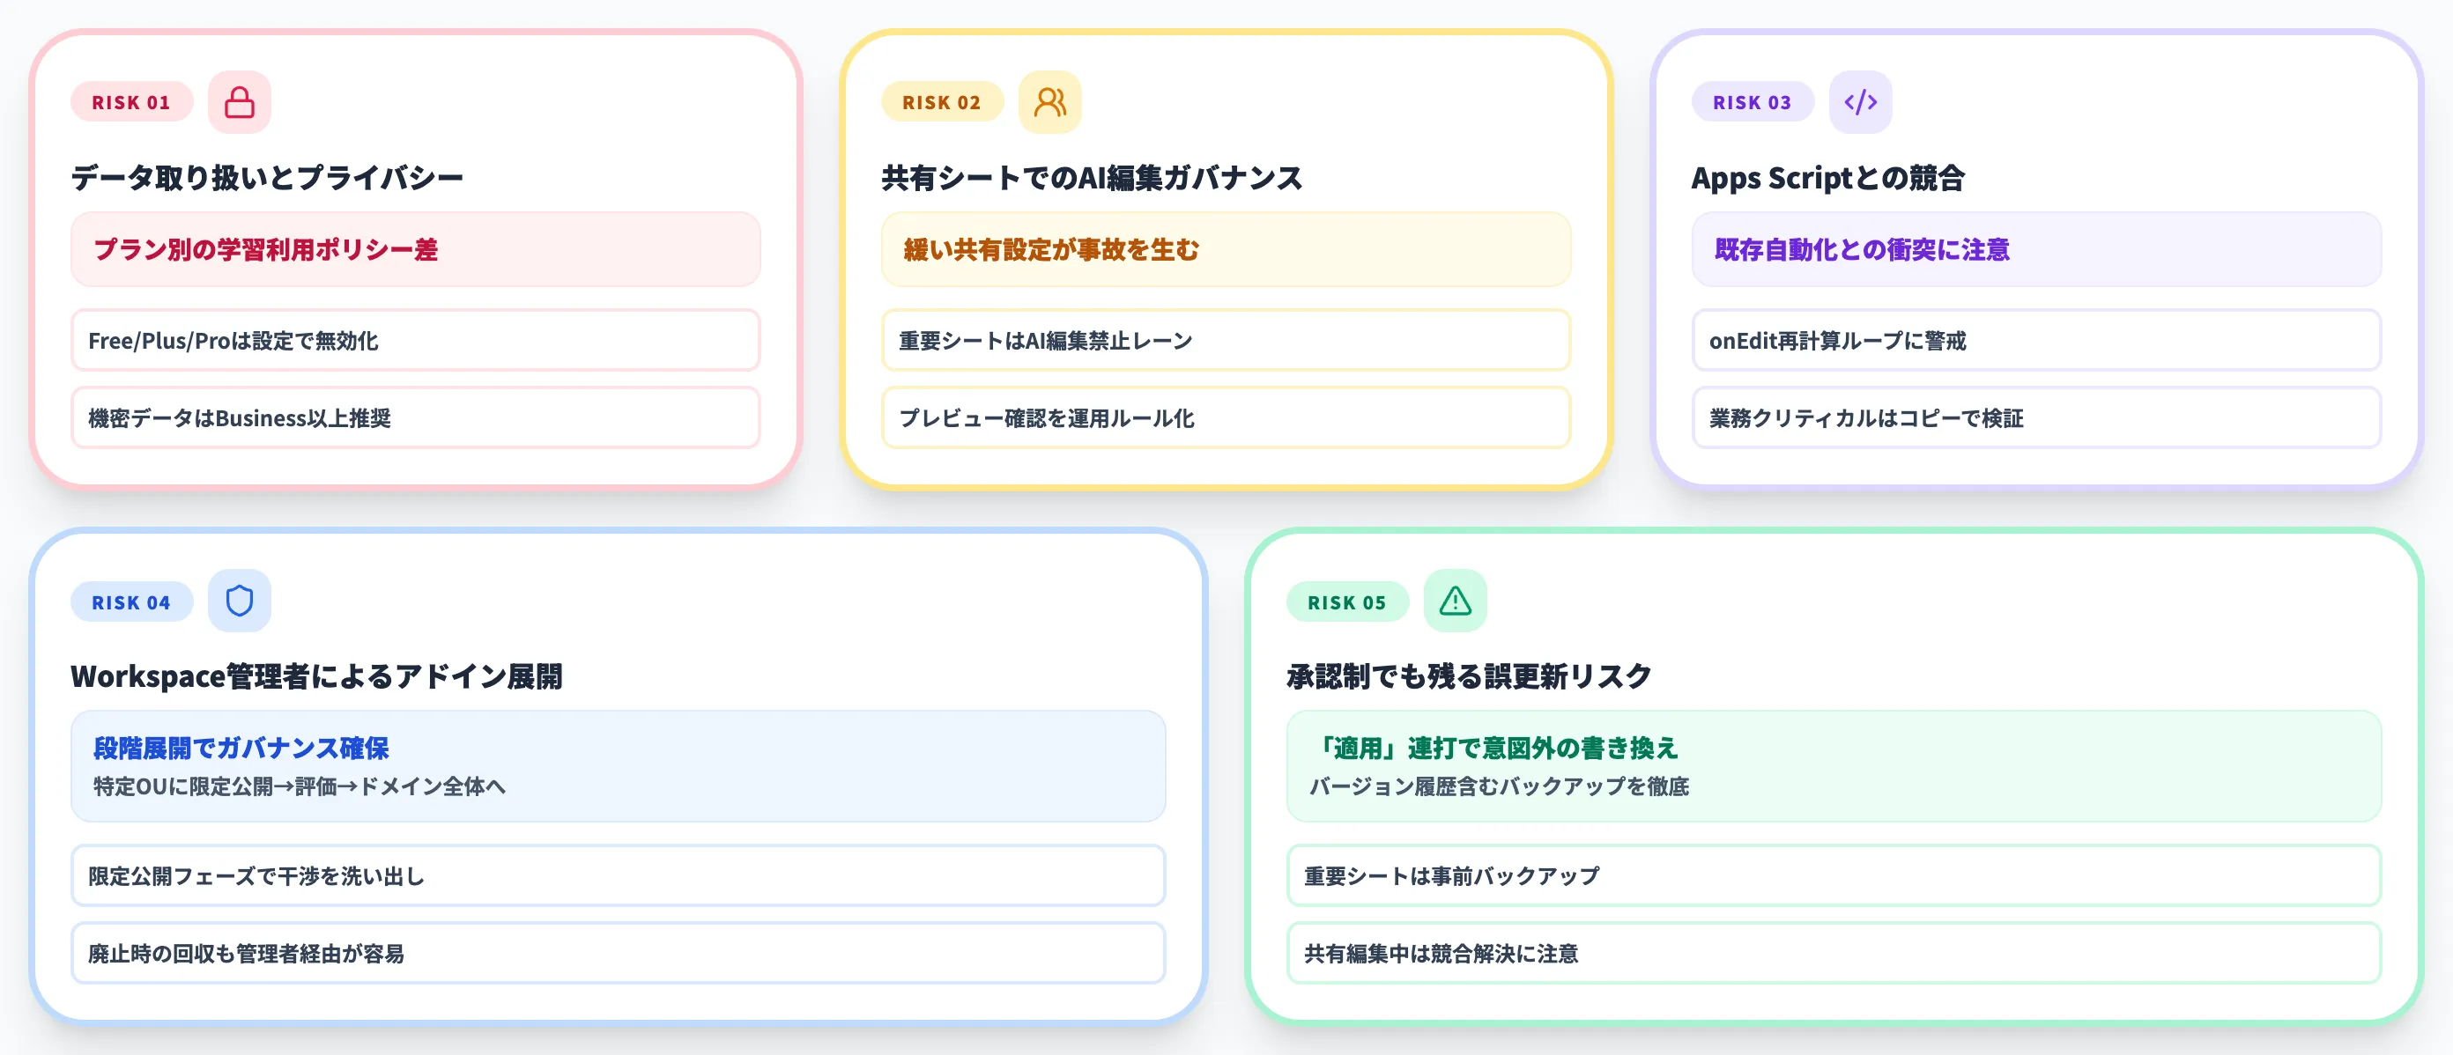The image size is (2453, 1055).
Task: Click item 限定公開フェーズで干渉を洗い出し
Action: point(618,875)
